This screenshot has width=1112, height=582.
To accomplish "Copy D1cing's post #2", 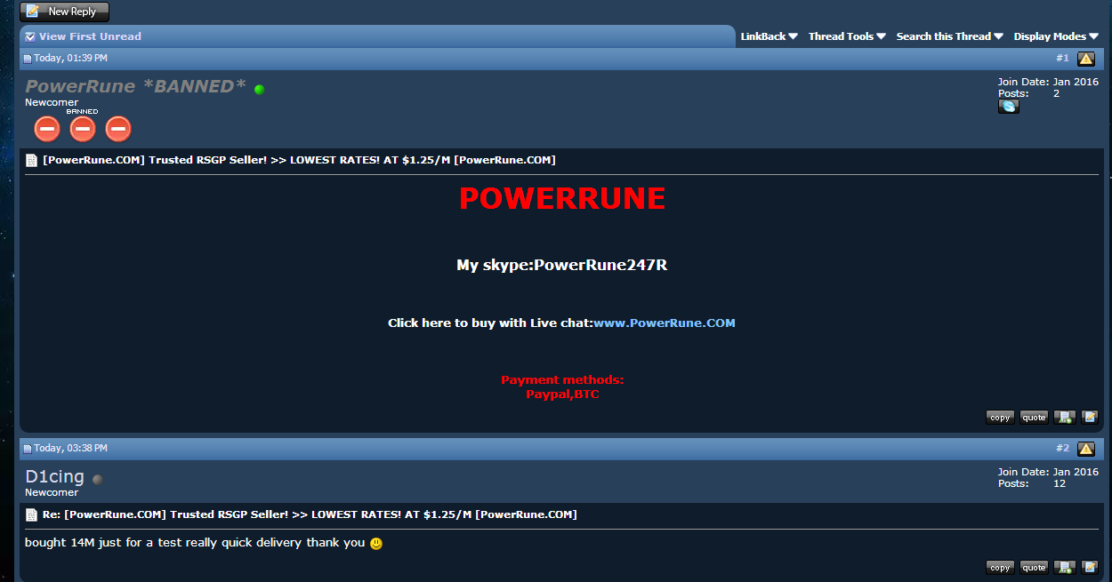I will click(1000, 568).
